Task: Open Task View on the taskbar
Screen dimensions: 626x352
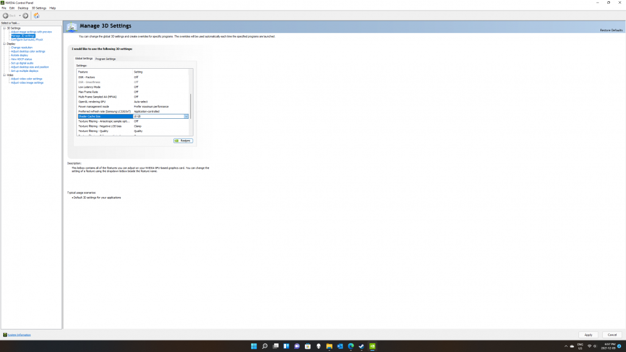Action: [x=275, y=346]
